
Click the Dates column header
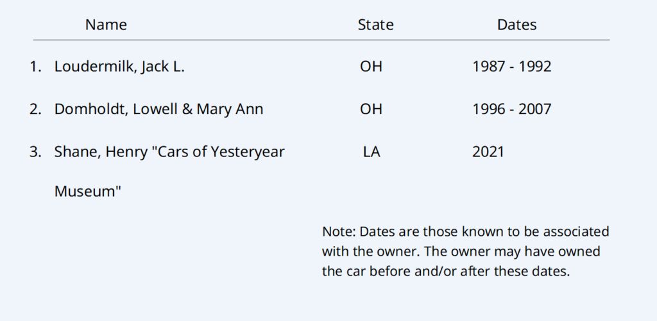coord(516,25)
